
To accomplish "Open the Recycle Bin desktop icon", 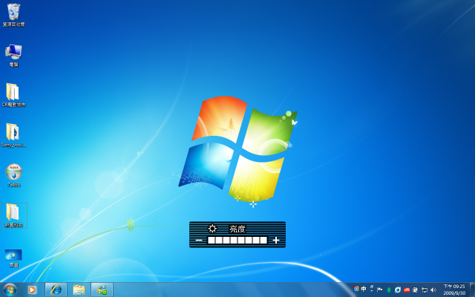I will [13, 15].
